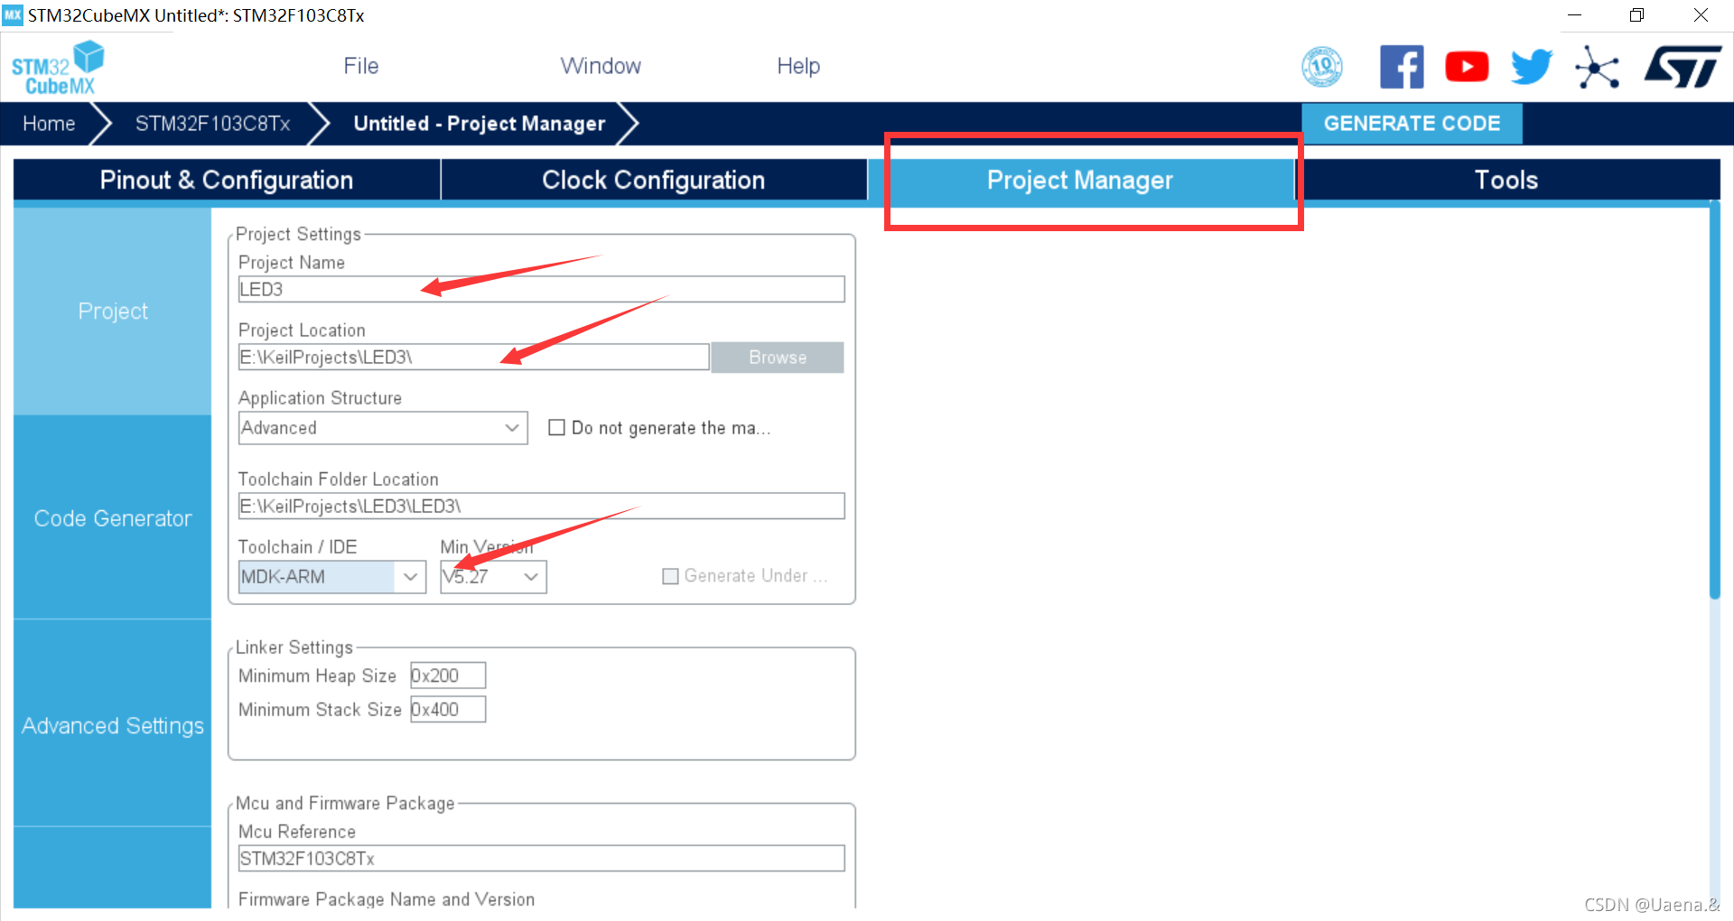Open the Window menu
This screenshot has height=921, width=1734.
coord(601,66)
